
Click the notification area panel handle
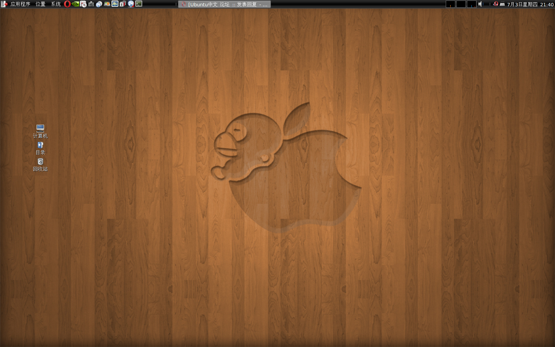pos(490,4)
